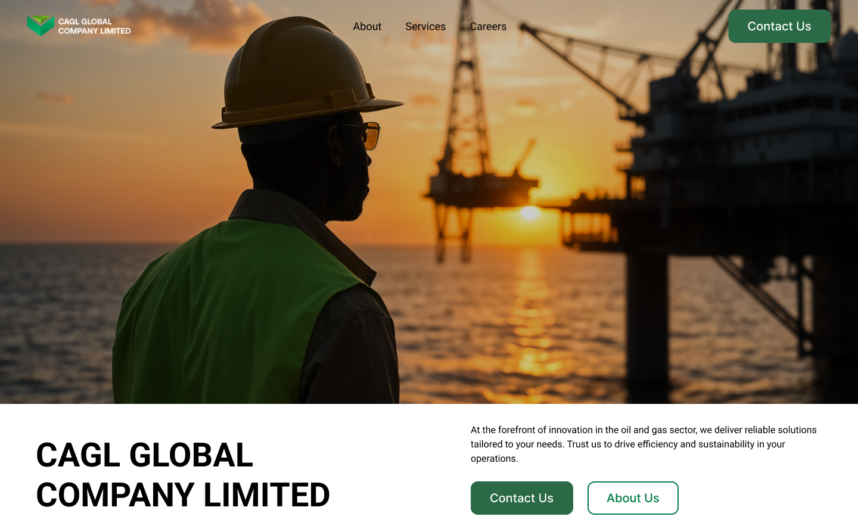
Task: Click the green CAGL logo icon
Action: tap(41, 26)
